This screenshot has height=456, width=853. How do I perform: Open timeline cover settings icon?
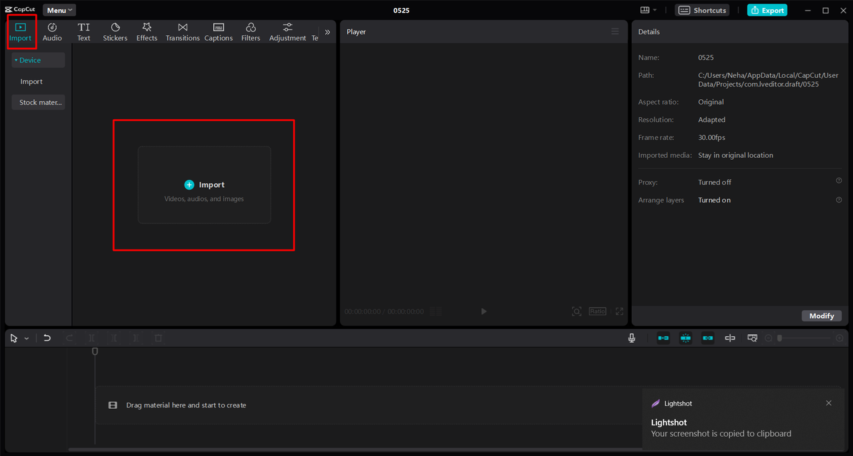coord(752,338)
